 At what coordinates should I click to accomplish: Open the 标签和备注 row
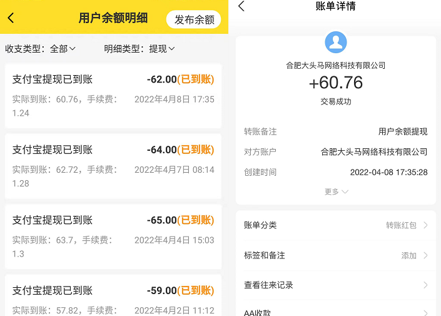336,255
